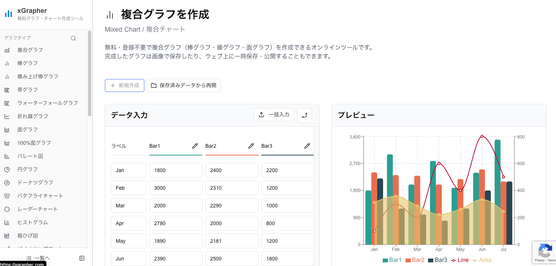Click the sidebar scrollbar
This screenshot has height=266, width=556.
[89, 74]
